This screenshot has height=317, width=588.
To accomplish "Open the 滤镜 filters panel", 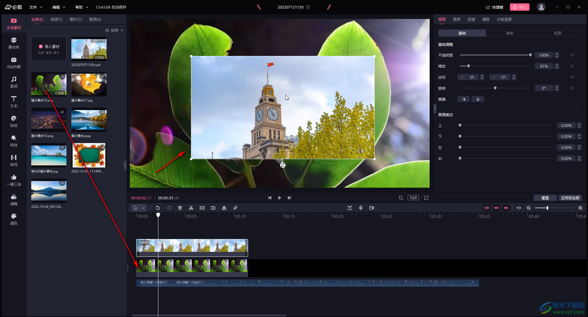I will 14,200.
